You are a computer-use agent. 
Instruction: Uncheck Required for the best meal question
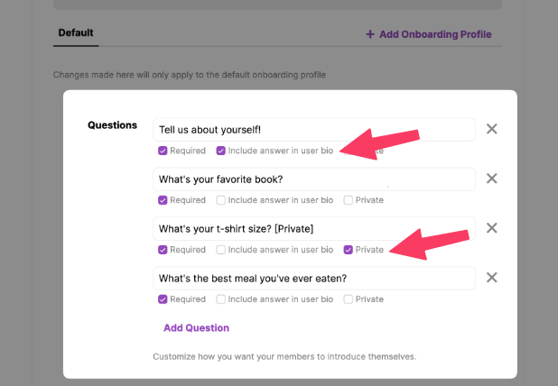[163, 299]
